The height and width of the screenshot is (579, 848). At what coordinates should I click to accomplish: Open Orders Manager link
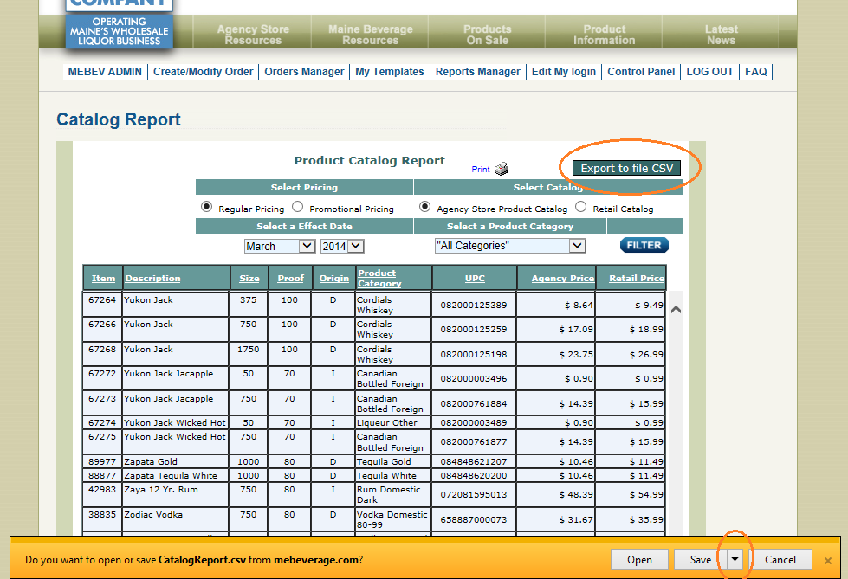[304, 71]
